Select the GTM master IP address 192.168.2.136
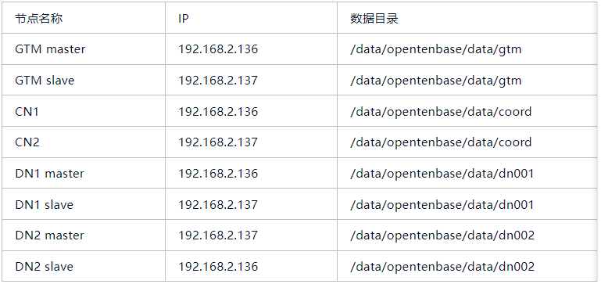This screenshot has width=601, height=284. click(218, 49)
